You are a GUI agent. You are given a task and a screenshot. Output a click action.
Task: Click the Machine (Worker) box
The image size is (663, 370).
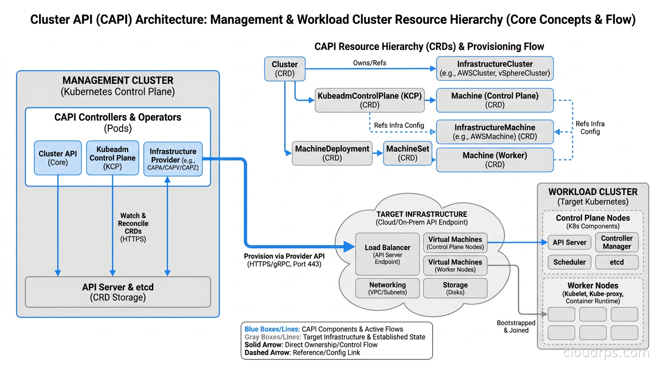(x=495, y=160)
